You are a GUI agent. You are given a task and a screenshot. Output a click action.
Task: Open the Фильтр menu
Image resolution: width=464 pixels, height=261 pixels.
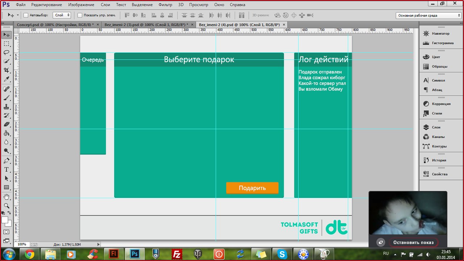165,5
